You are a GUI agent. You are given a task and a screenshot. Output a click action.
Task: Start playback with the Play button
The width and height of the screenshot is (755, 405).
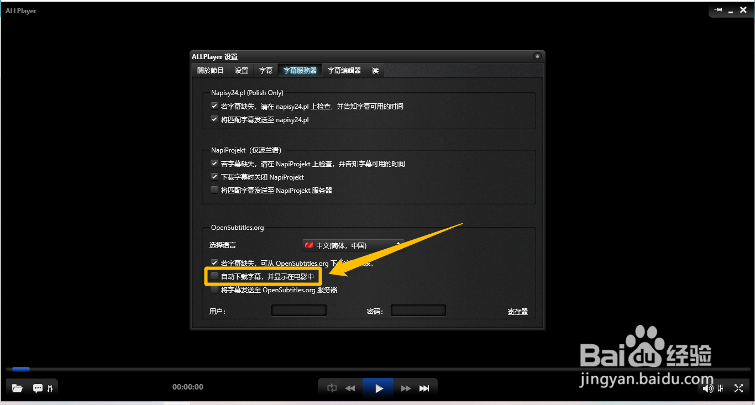click(379, 388)
